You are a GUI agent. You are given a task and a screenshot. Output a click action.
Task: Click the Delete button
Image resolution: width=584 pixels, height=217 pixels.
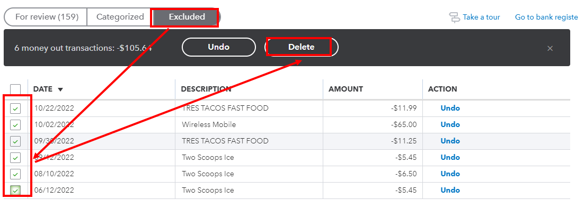[x=301, y=47]
